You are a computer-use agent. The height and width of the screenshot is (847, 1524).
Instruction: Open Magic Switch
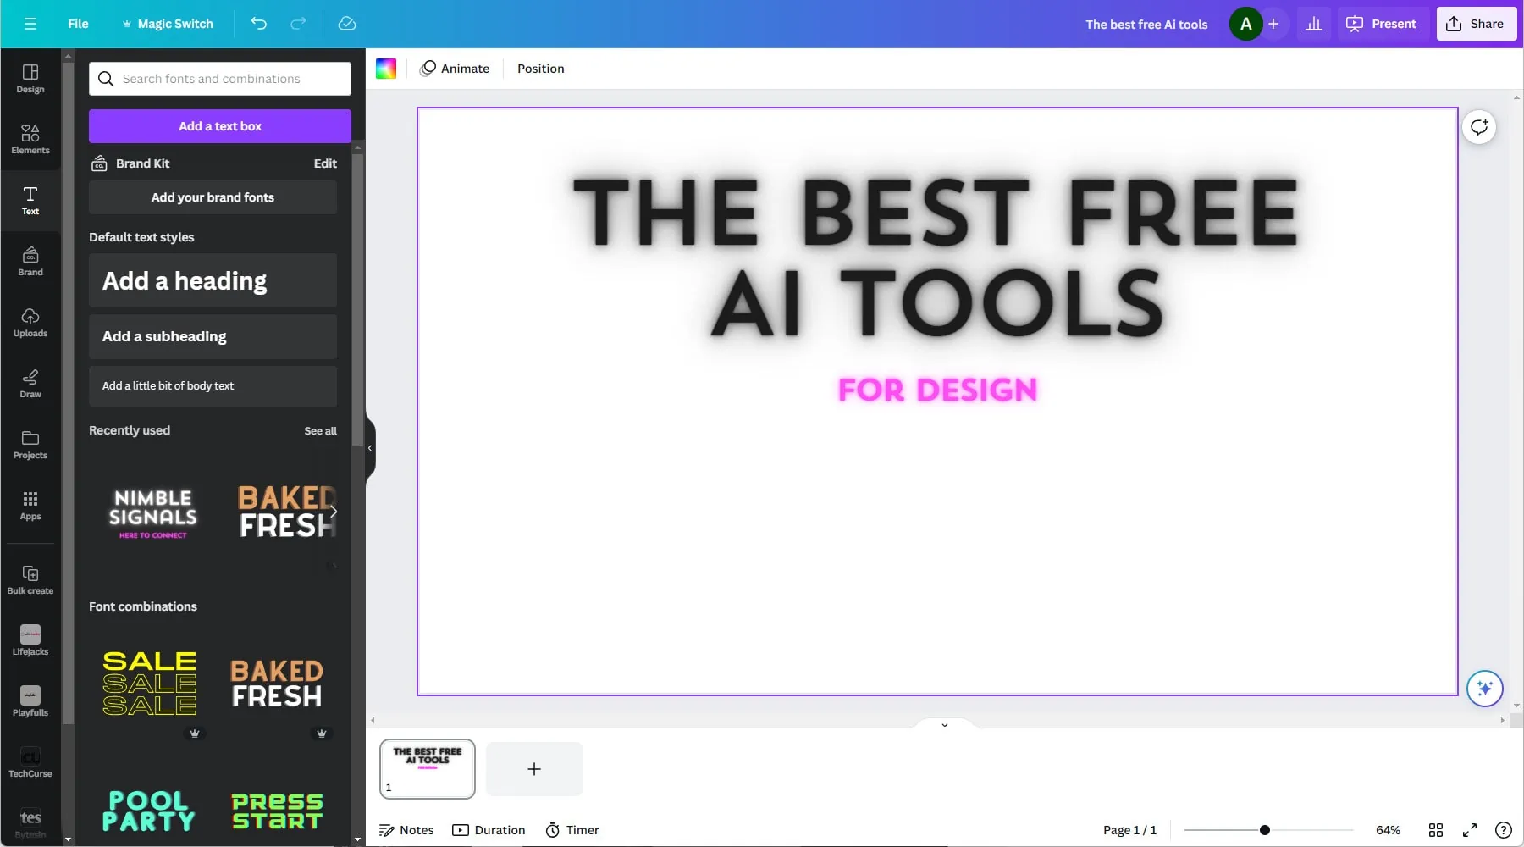168,24
